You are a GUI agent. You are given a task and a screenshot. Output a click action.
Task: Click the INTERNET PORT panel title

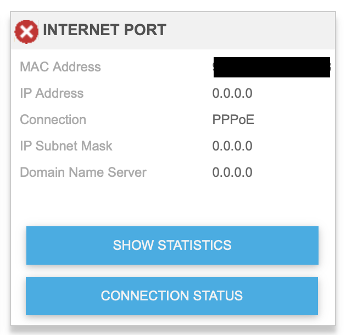tap(104, 30)
